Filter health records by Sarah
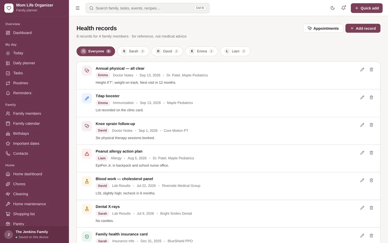 click(x=133, y=51)
